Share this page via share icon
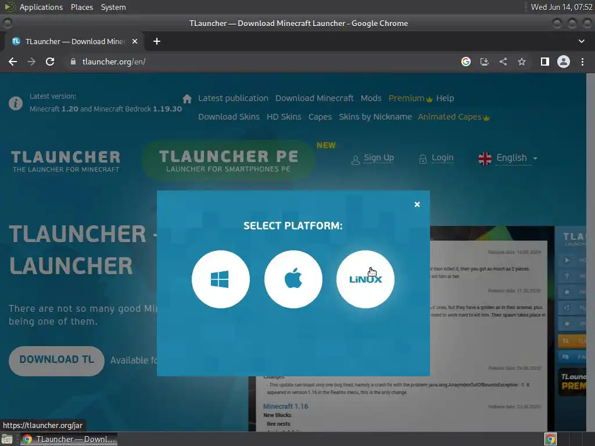This screenshot has height=446, width=595. 503,62
